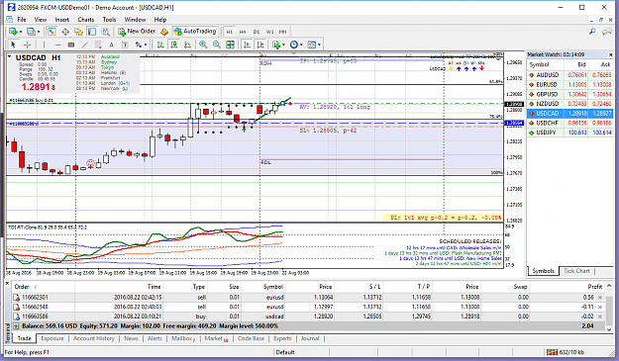This screenshot has width=619, height=361.
Task: Select the trendline drawing tool
Action: click(x=84, y=45)
